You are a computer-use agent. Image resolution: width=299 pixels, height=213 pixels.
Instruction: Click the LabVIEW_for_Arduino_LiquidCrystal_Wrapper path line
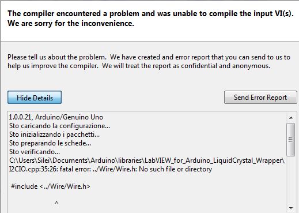click(x=147, y=160)
